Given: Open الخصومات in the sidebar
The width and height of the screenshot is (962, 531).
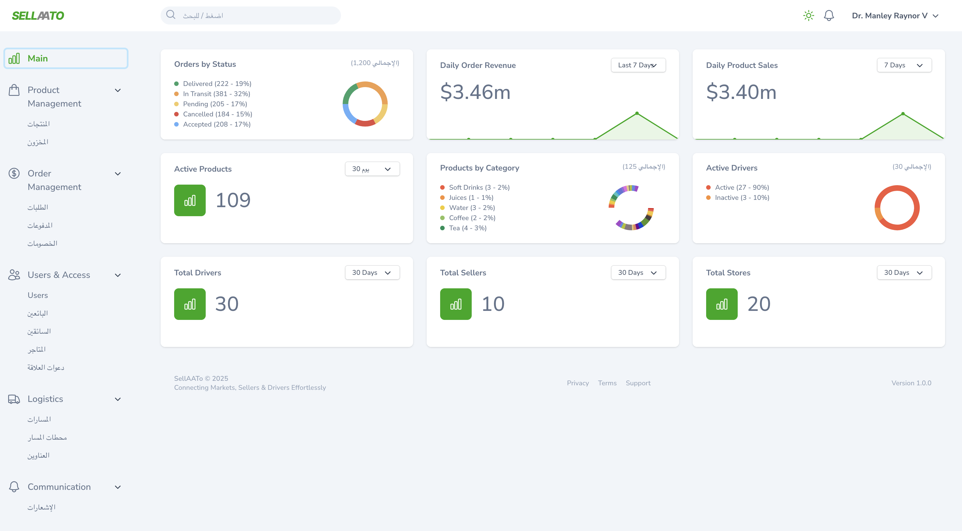Looking at the screenshot, I should [42, 243].
